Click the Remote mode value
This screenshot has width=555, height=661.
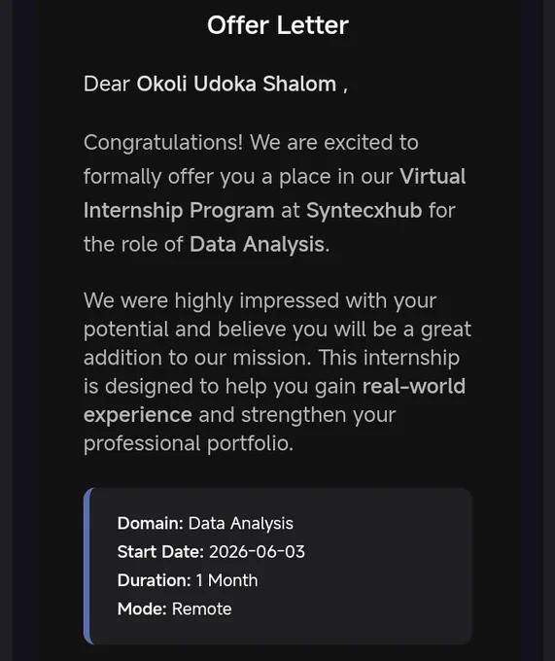(202, 609)
